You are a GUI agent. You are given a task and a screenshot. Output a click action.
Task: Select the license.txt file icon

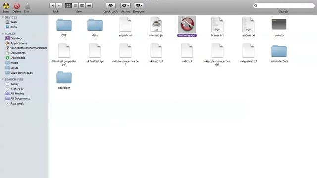coord(217,24)
